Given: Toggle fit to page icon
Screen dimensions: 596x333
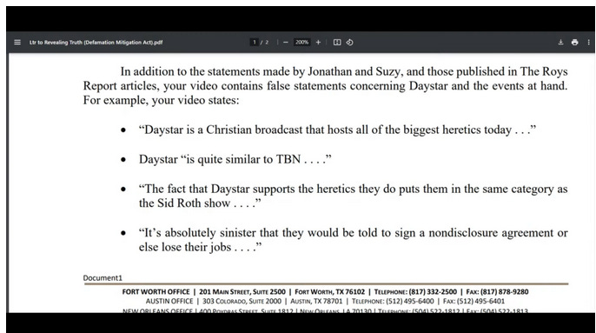Looking at the screenshot, I should click(x=337, y=43).
